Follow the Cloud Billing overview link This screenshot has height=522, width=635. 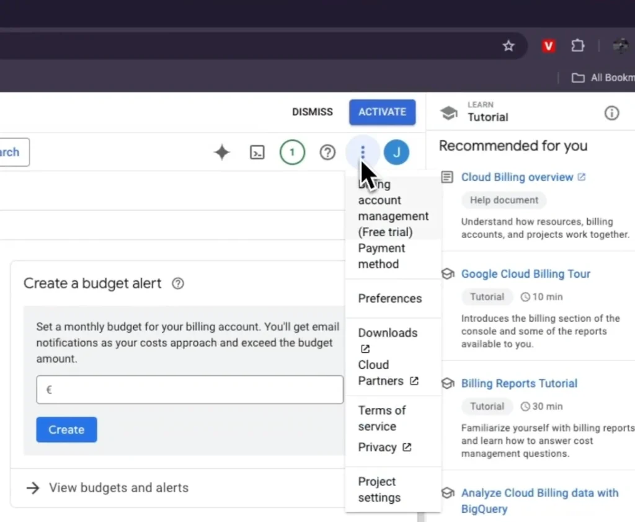click(x=517, y=177)
